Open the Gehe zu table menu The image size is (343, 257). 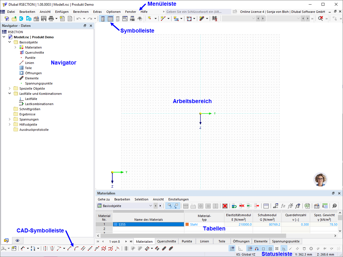104,199
